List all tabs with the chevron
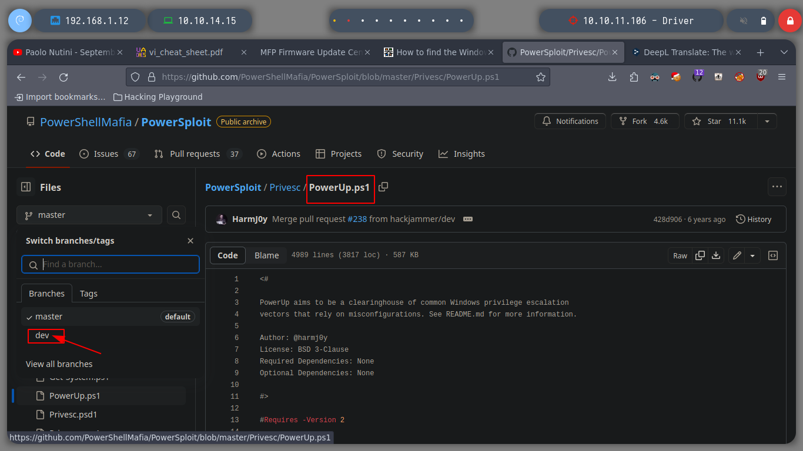The width and height of the screenshot is (803, 451). tap(784, 52)
